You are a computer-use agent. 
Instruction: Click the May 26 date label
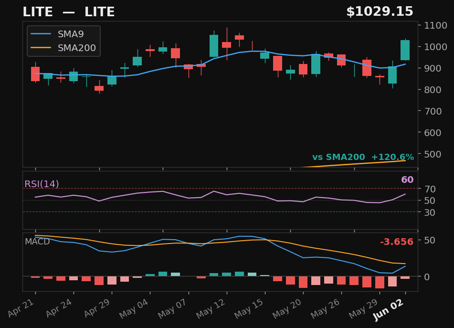(326, 308)
